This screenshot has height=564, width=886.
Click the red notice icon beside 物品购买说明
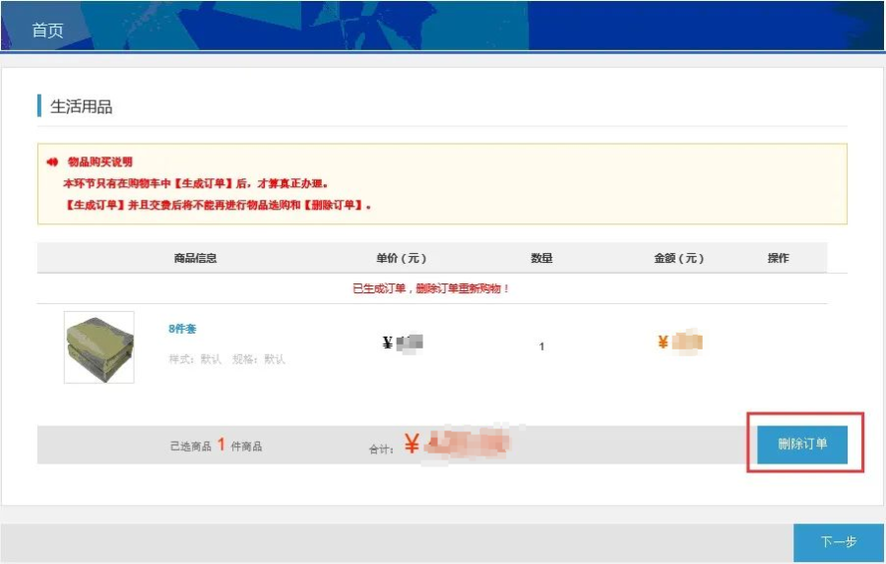tap(52, 161)
